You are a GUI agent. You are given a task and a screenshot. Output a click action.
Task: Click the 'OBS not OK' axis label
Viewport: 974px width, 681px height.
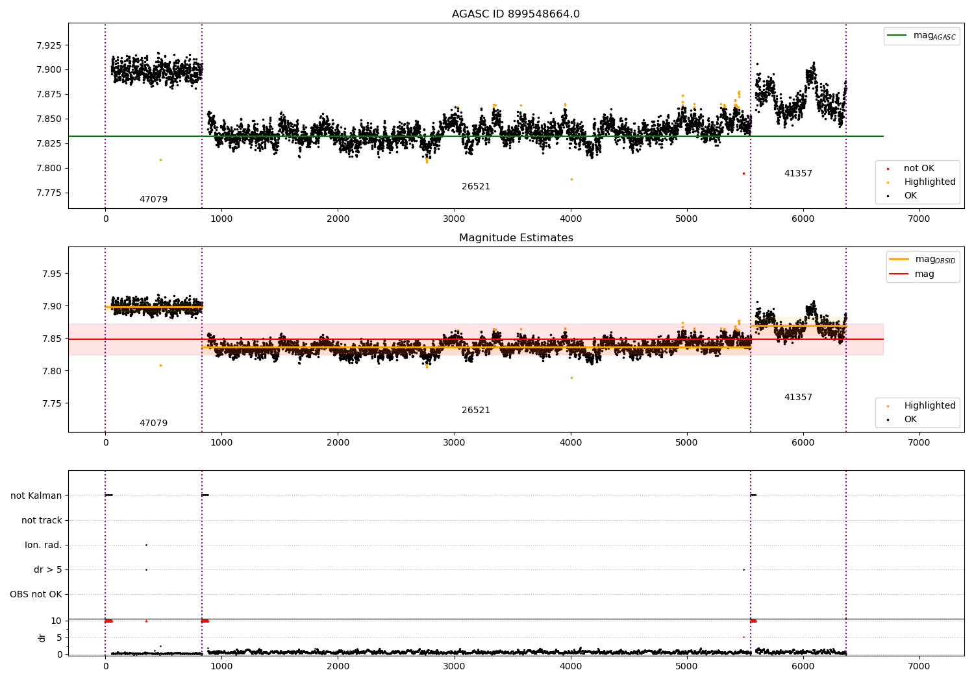pyautogui.click(x=36, y=595)
